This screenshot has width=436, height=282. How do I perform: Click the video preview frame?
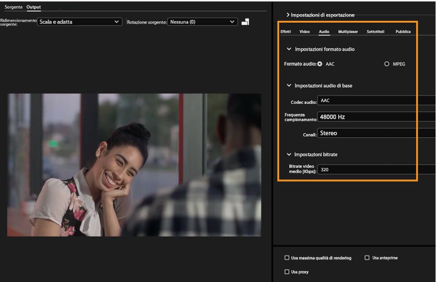pyautogui.click(x=134, y=165)
